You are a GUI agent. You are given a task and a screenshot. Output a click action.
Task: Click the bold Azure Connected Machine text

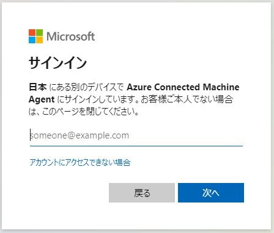click(x=183, y=87)
